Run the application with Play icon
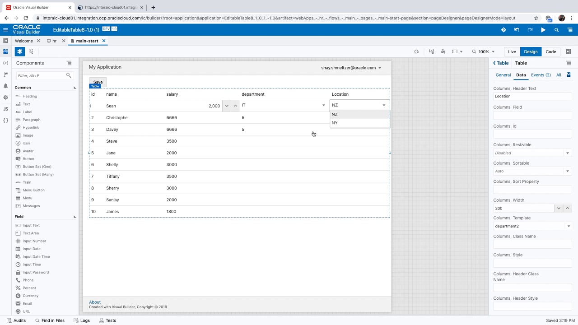Image resolution: width=578 pixels, height=325 pixels. coord(543,30)
